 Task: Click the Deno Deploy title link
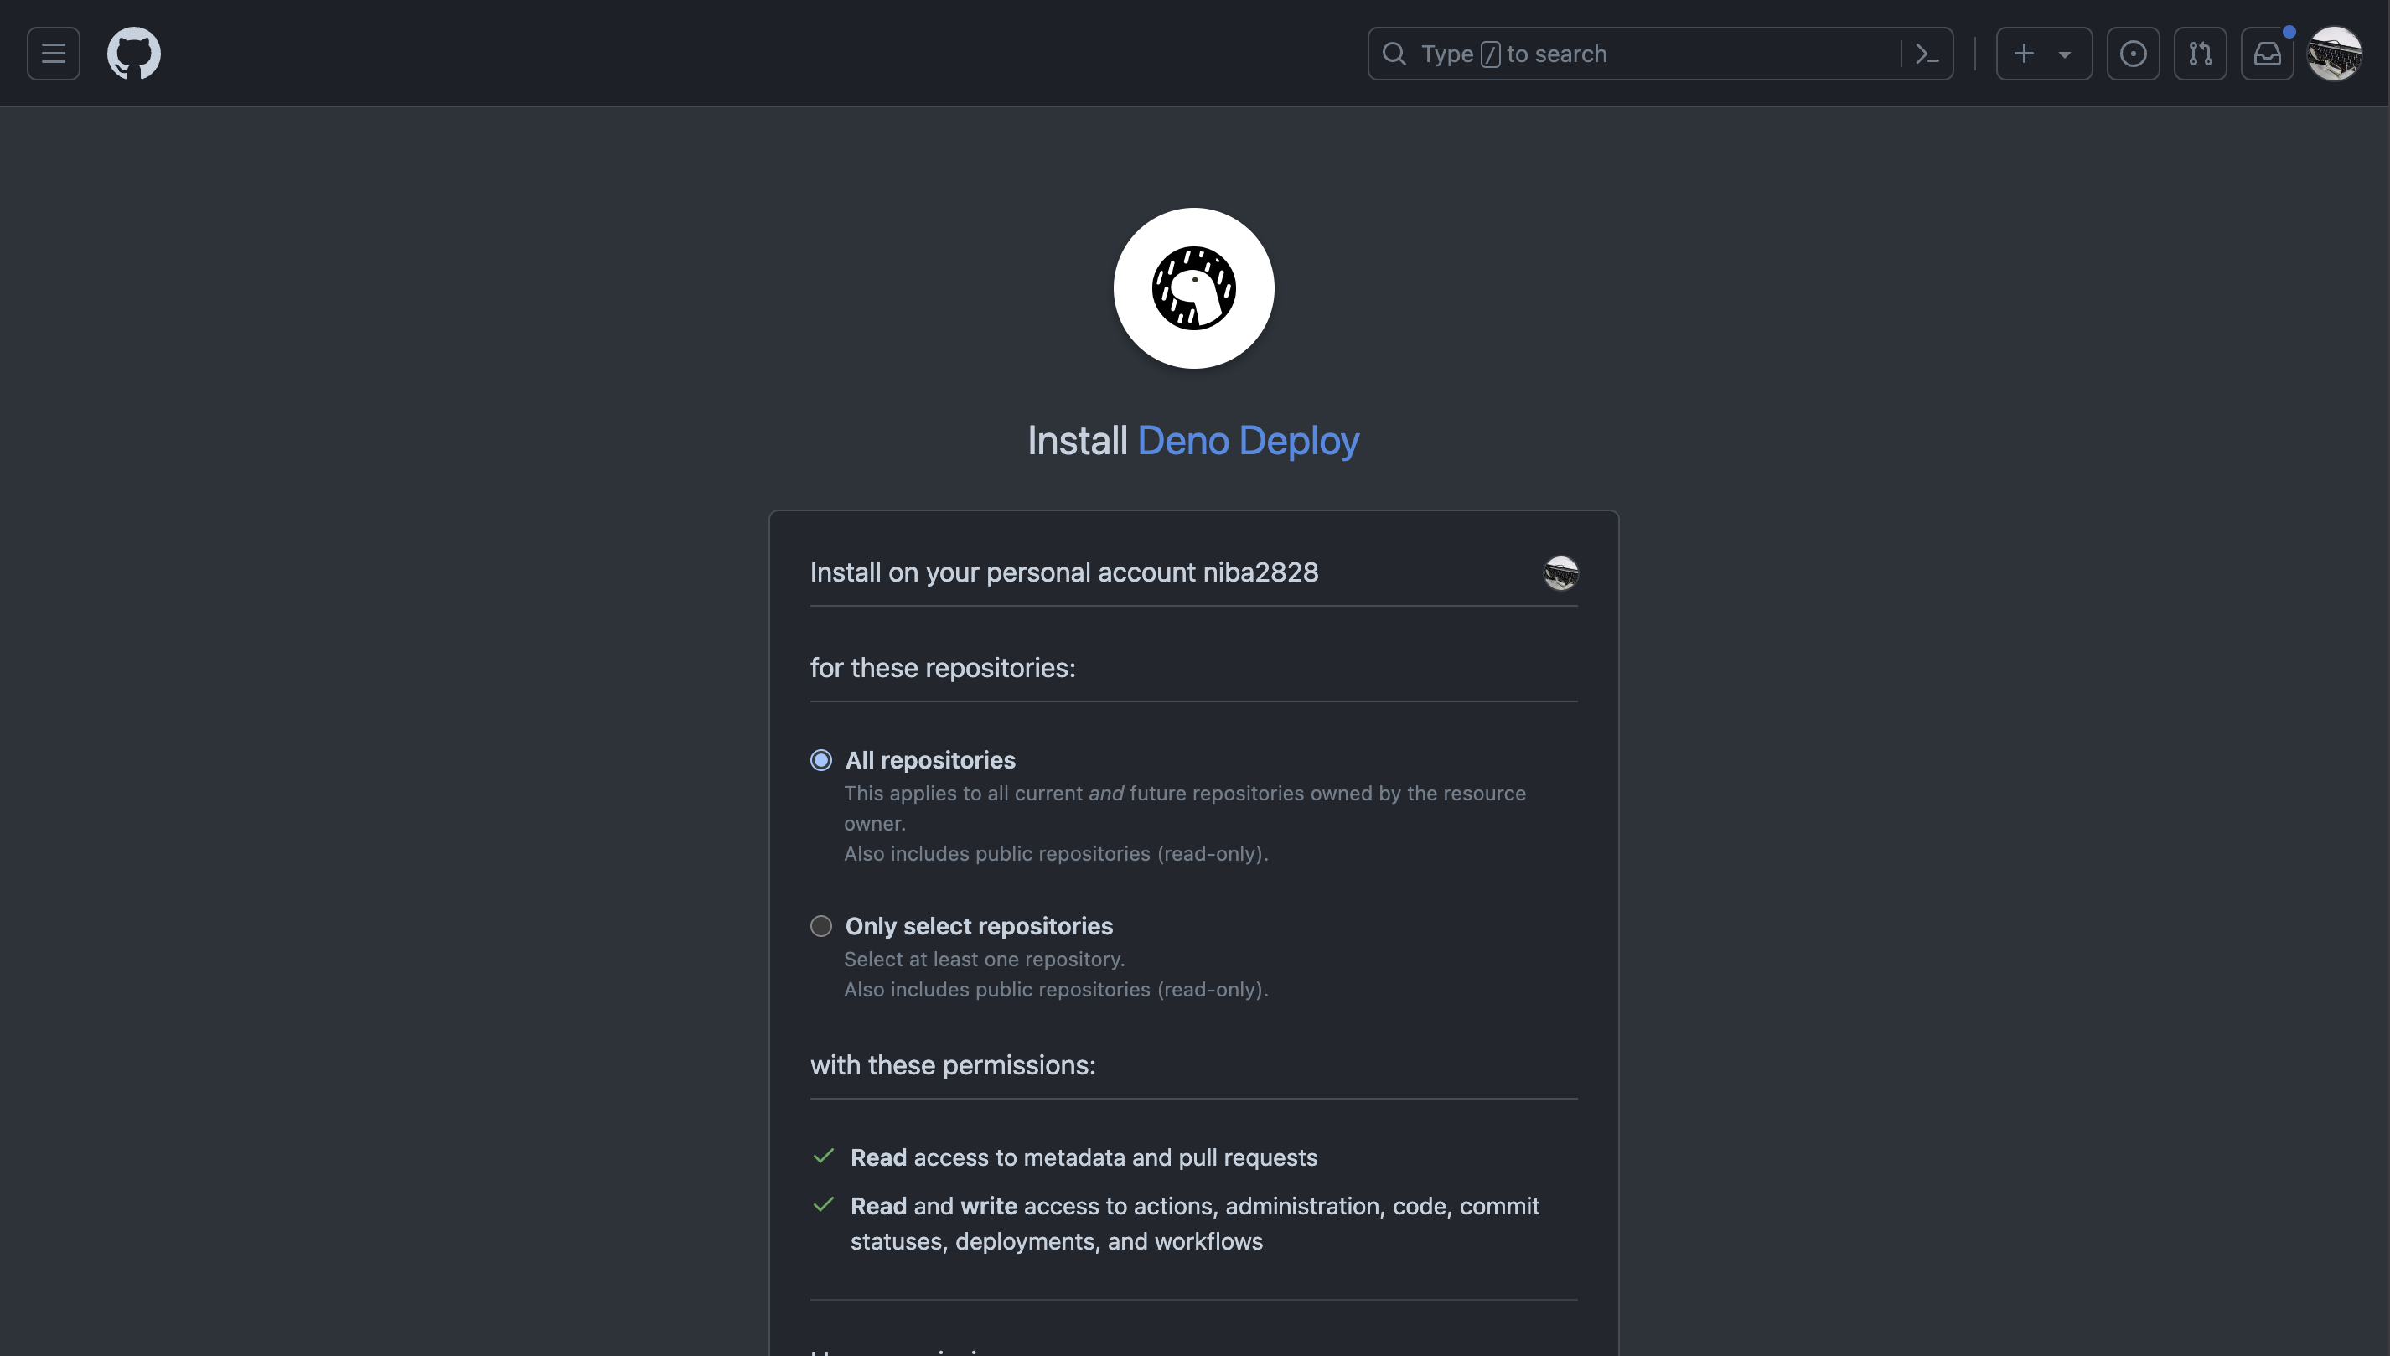[x=1248, y=441]
